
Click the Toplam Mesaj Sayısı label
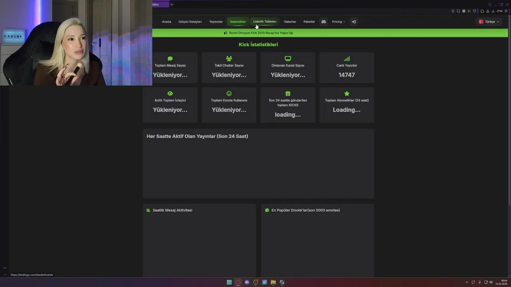point(170,65)
